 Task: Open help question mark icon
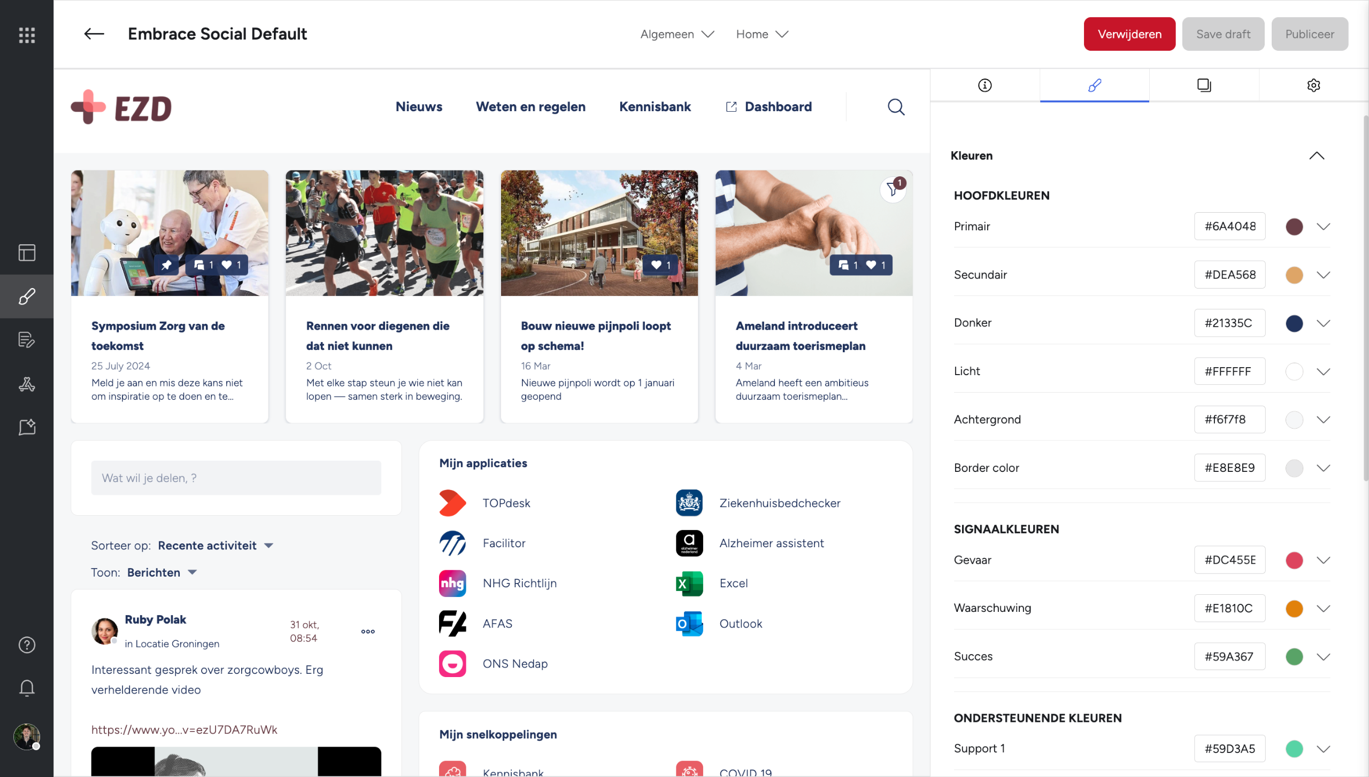click(x=27, y=645)
